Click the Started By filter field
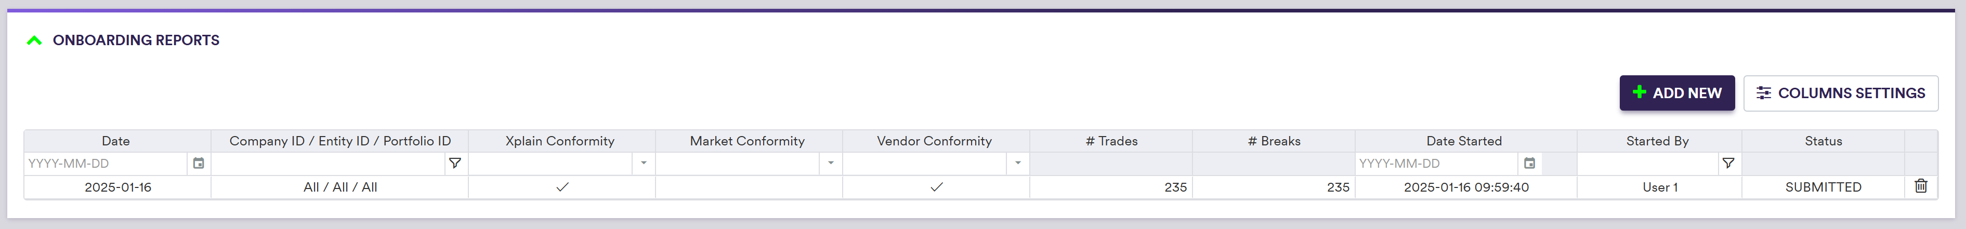The image size is (1966, 229). pyautogui.click(x=1647, y=164)
